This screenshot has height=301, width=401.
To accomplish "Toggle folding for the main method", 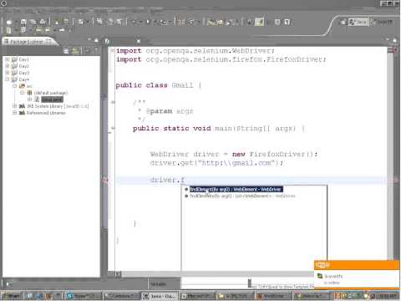I will pos(113,128).
